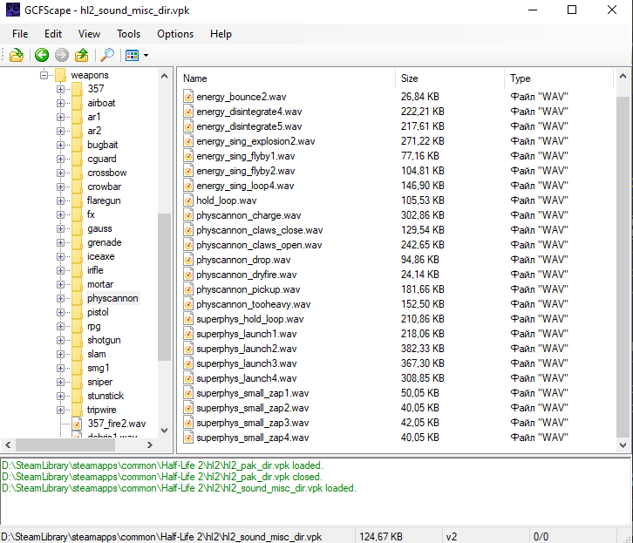Select the gauss folder in tree
This screenshot has height=543, width=633.
99,228
